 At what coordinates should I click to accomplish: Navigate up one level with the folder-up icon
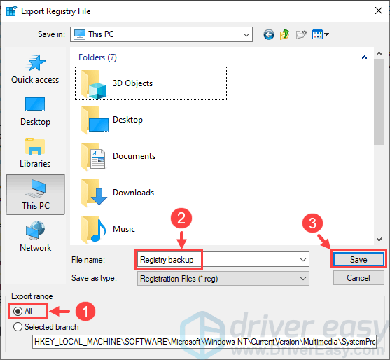[285, 34]
